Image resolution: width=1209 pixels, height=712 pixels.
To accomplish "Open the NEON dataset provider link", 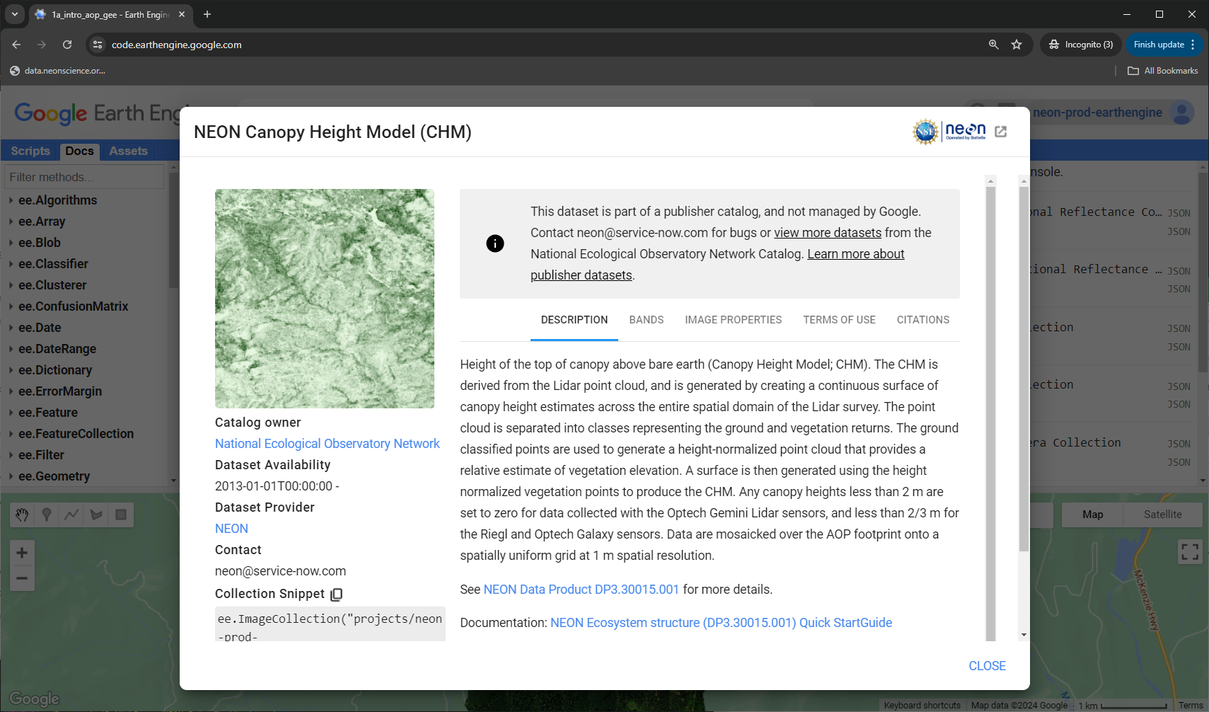I will coord(231,529).
